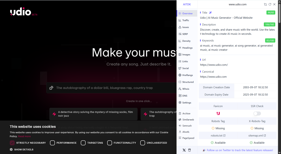Click the DNS server icon
The width and height of the screenshot is (281, 154).
(180, 96)
